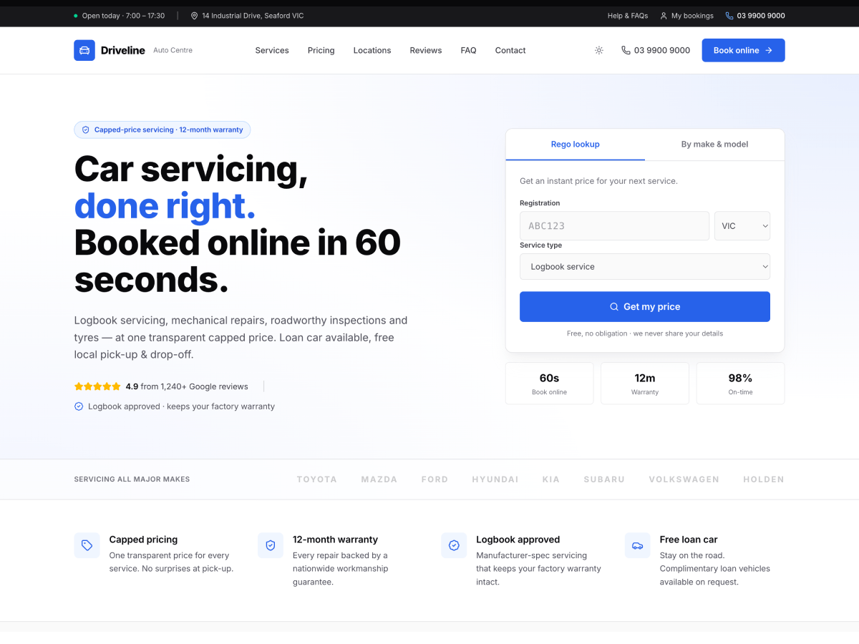Screen dimensions: 859x644
Task: Open the Services menu item
Action: pyautogui.click(x=272, y=50)
